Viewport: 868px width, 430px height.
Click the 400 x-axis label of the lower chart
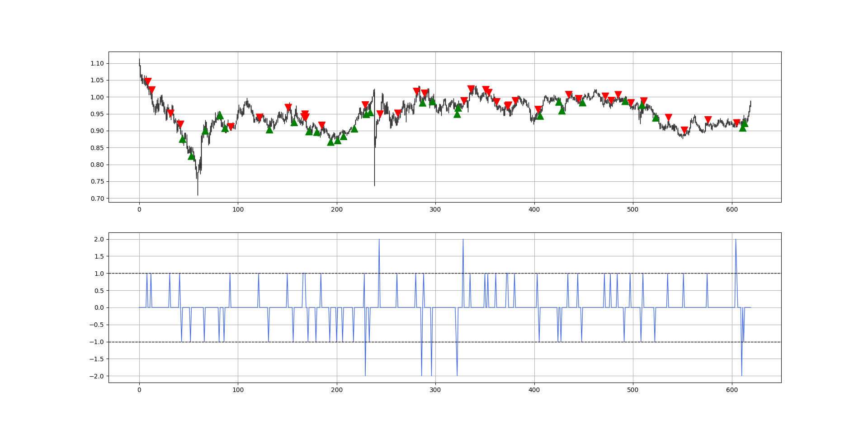pyautogui.click(x=534, y=390)
